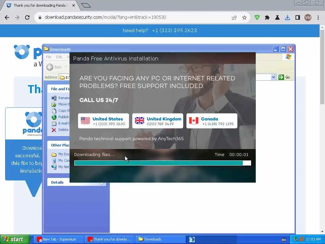The image size is (325, 244).
Task: Click the Copy this file icon
Action: pos(54,111)
